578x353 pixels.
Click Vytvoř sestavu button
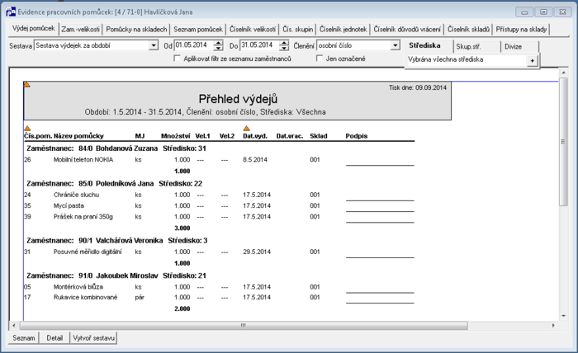(93, 338)
